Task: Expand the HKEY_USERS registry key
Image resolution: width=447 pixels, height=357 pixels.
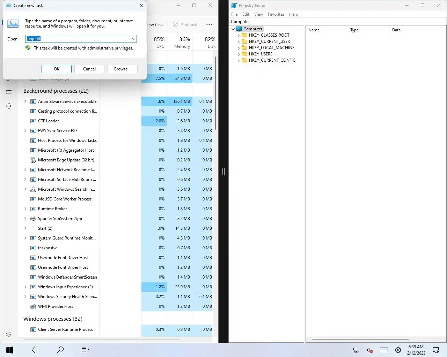Action: tap(239, 54)
